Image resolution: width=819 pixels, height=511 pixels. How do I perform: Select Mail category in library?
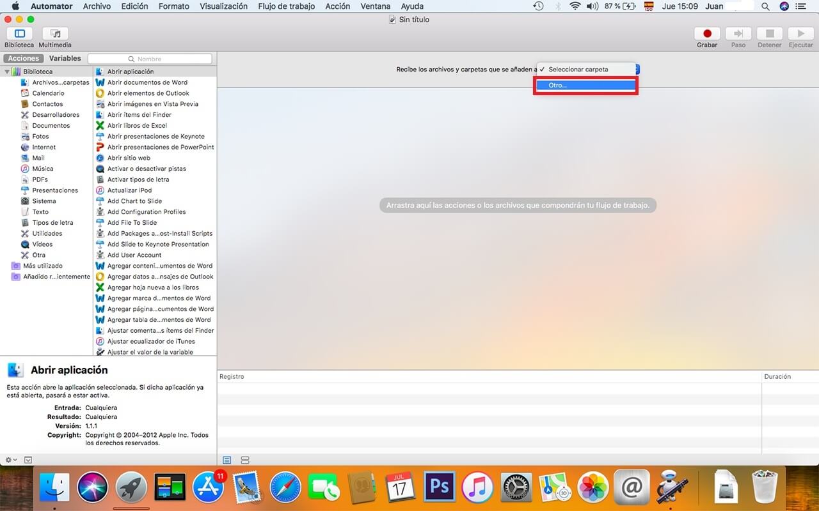tap(38, 158)
